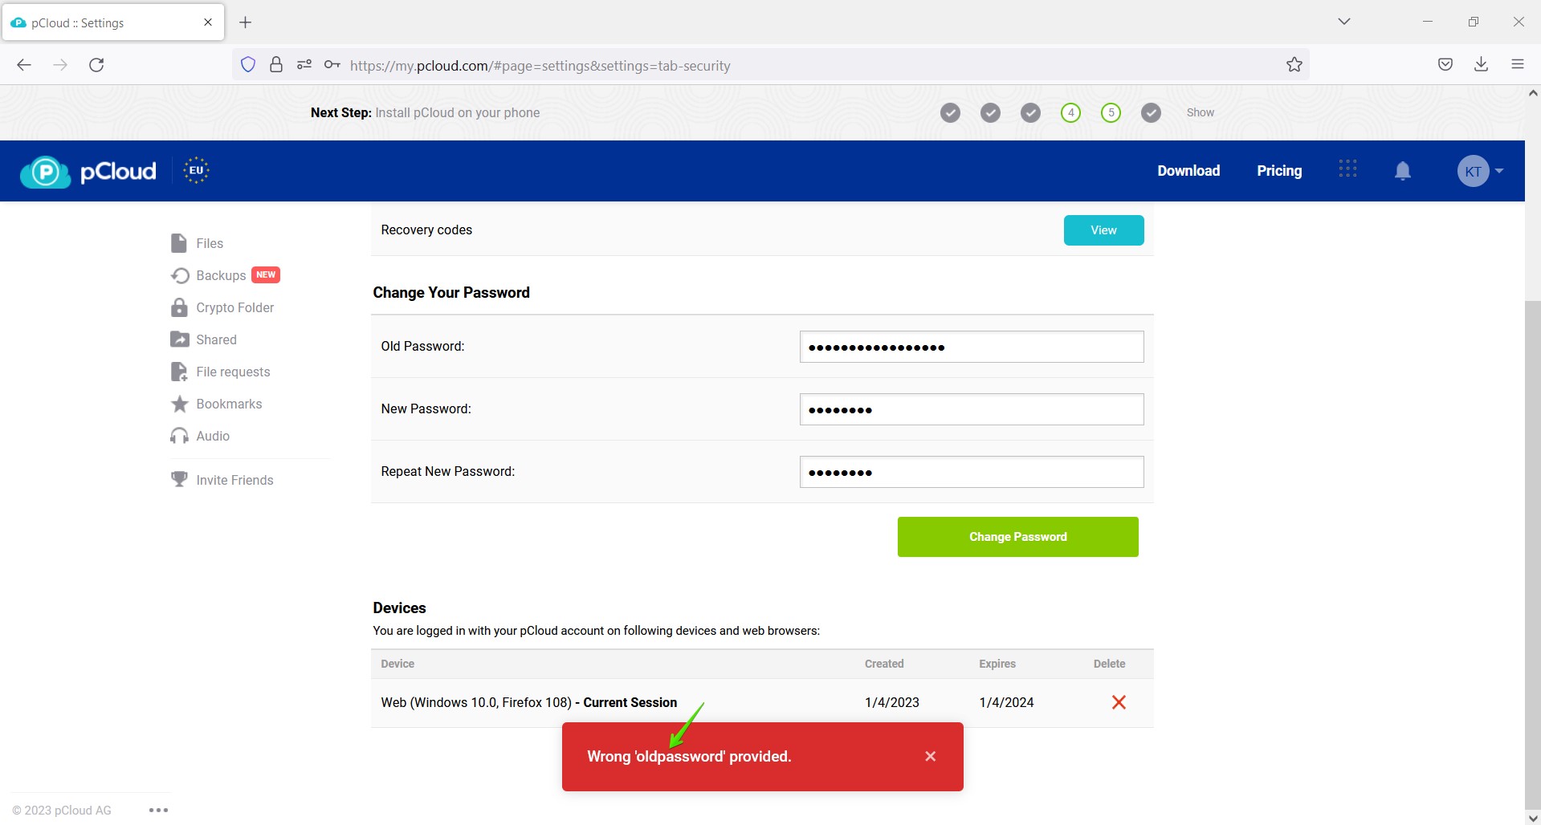Go back in browser history
Screen dimensions: 1541x825
tap(24, 65)
